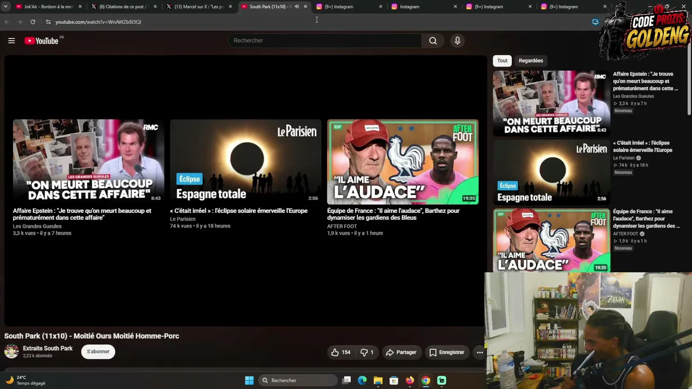View site information icon in address bar
The width and height of the screenshot is (692, 389).
pos(48,22)
